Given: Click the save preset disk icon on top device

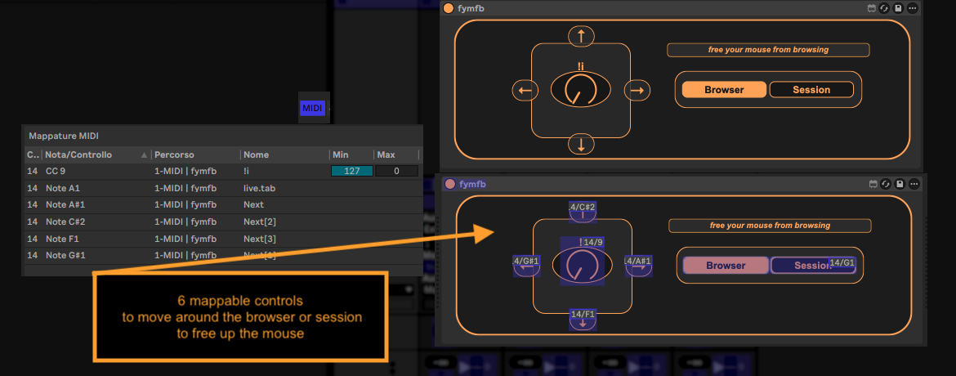Looking at the screenshot, I should point(899,8).
